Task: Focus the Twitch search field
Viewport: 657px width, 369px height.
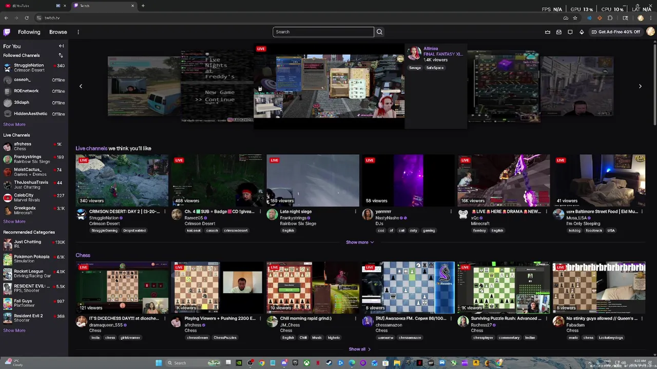Action: (323, 32)
